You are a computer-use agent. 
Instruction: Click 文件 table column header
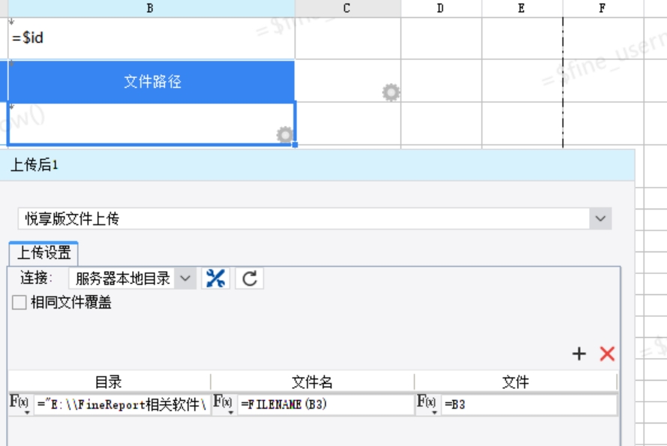[515, 381]
